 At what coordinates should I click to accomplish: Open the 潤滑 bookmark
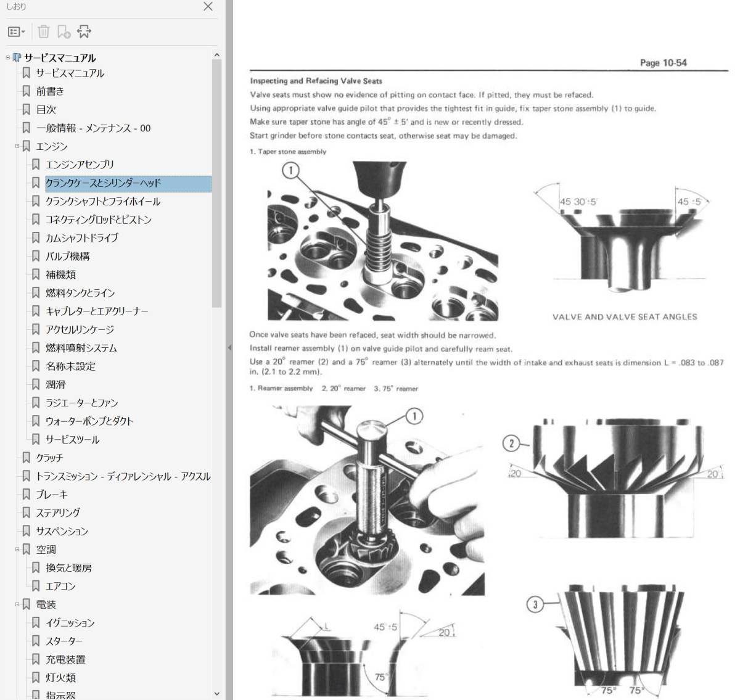click(55, 384)
